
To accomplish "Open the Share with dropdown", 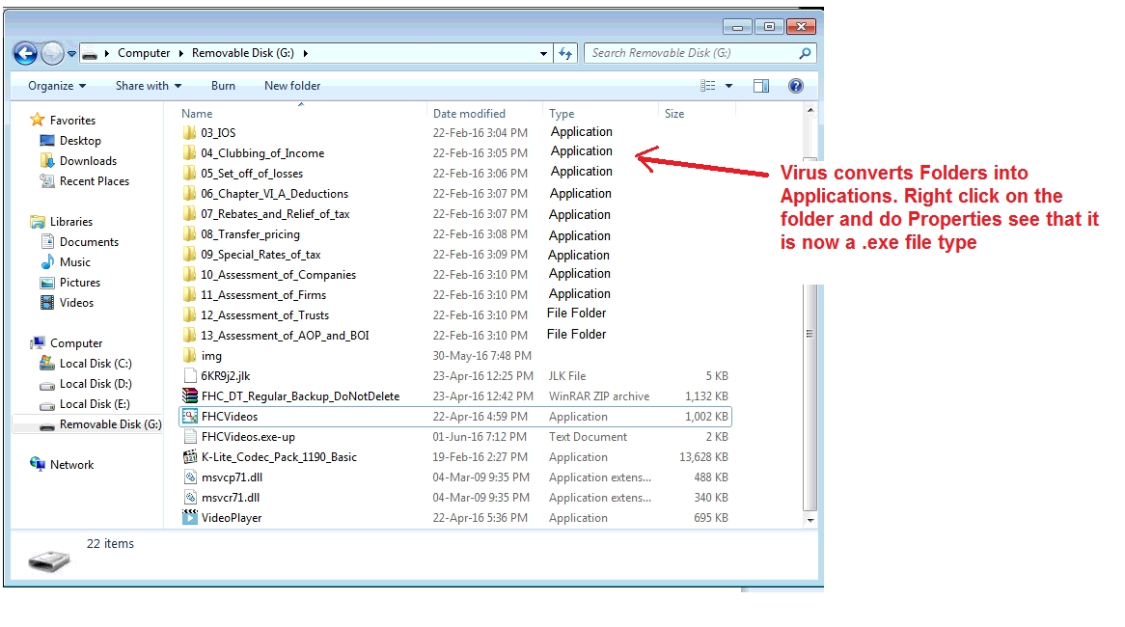I will [148, 86].
